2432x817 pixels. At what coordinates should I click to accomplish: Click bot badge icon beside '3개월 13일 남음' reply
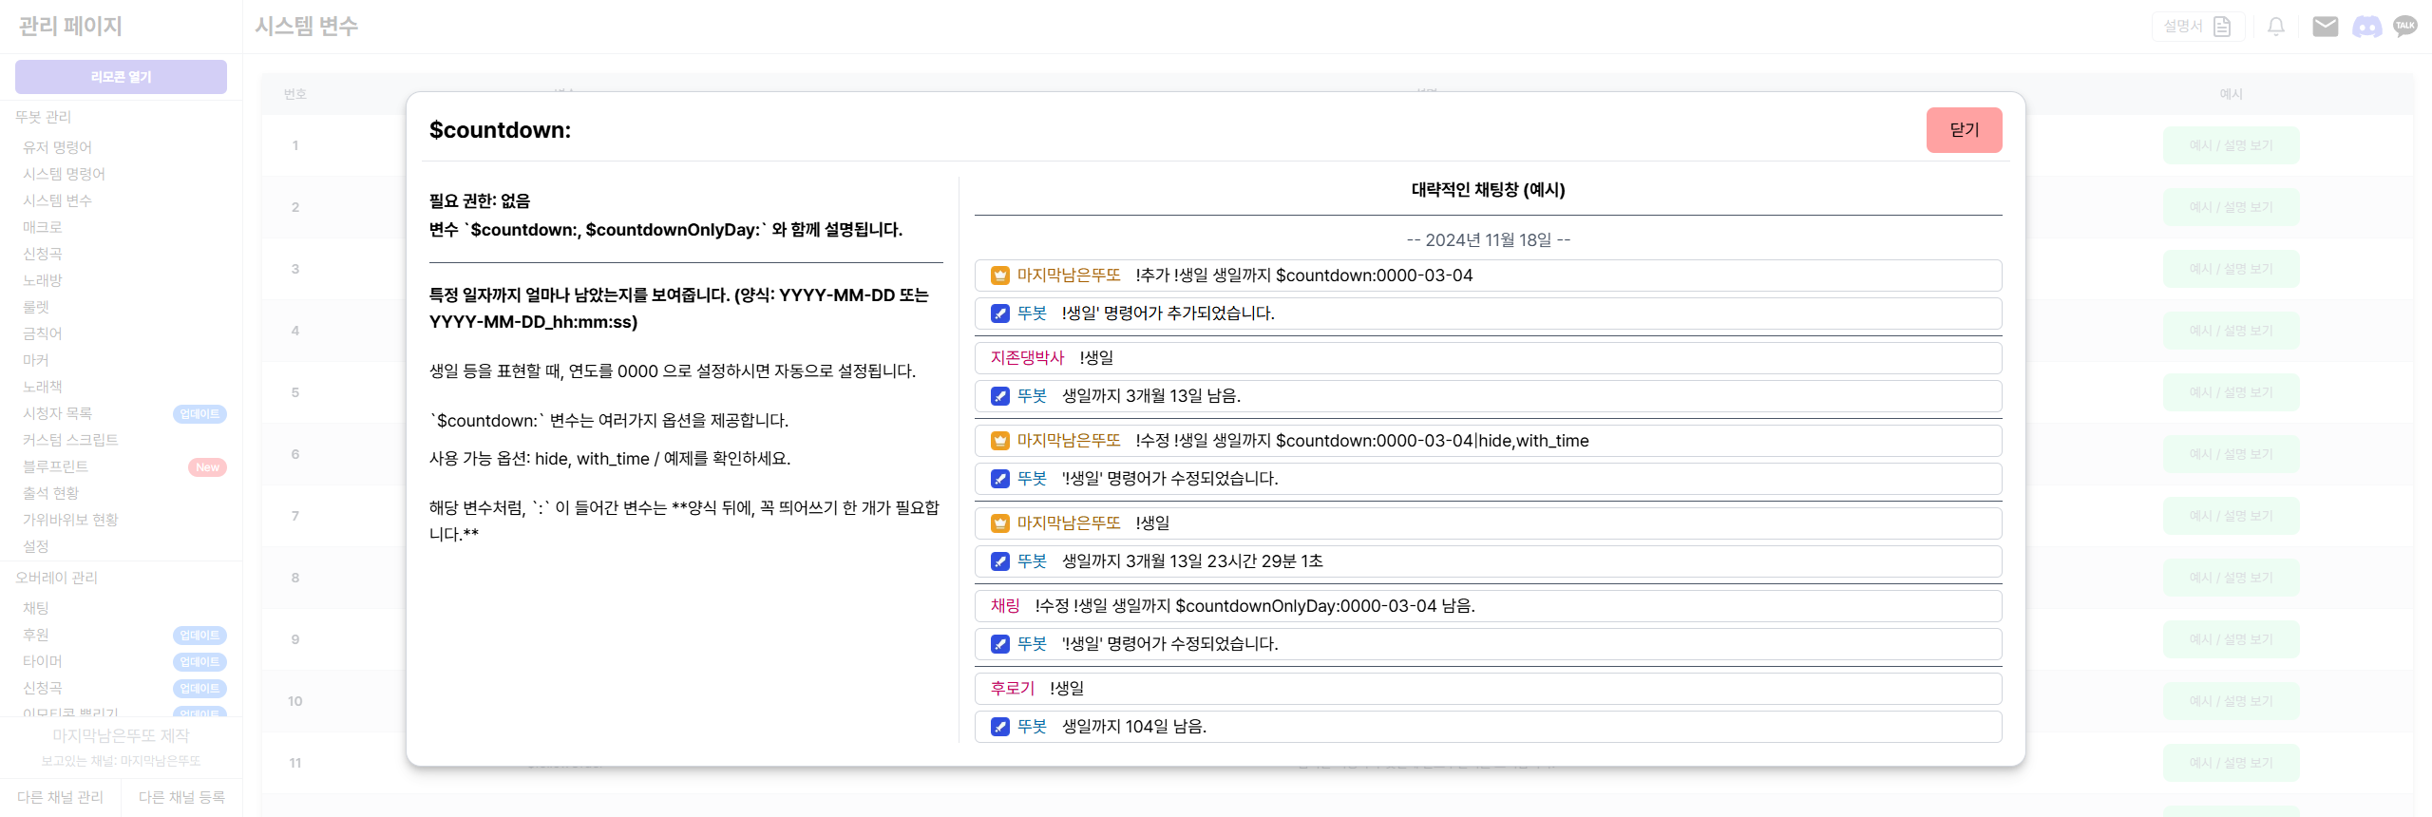(999, 396)
